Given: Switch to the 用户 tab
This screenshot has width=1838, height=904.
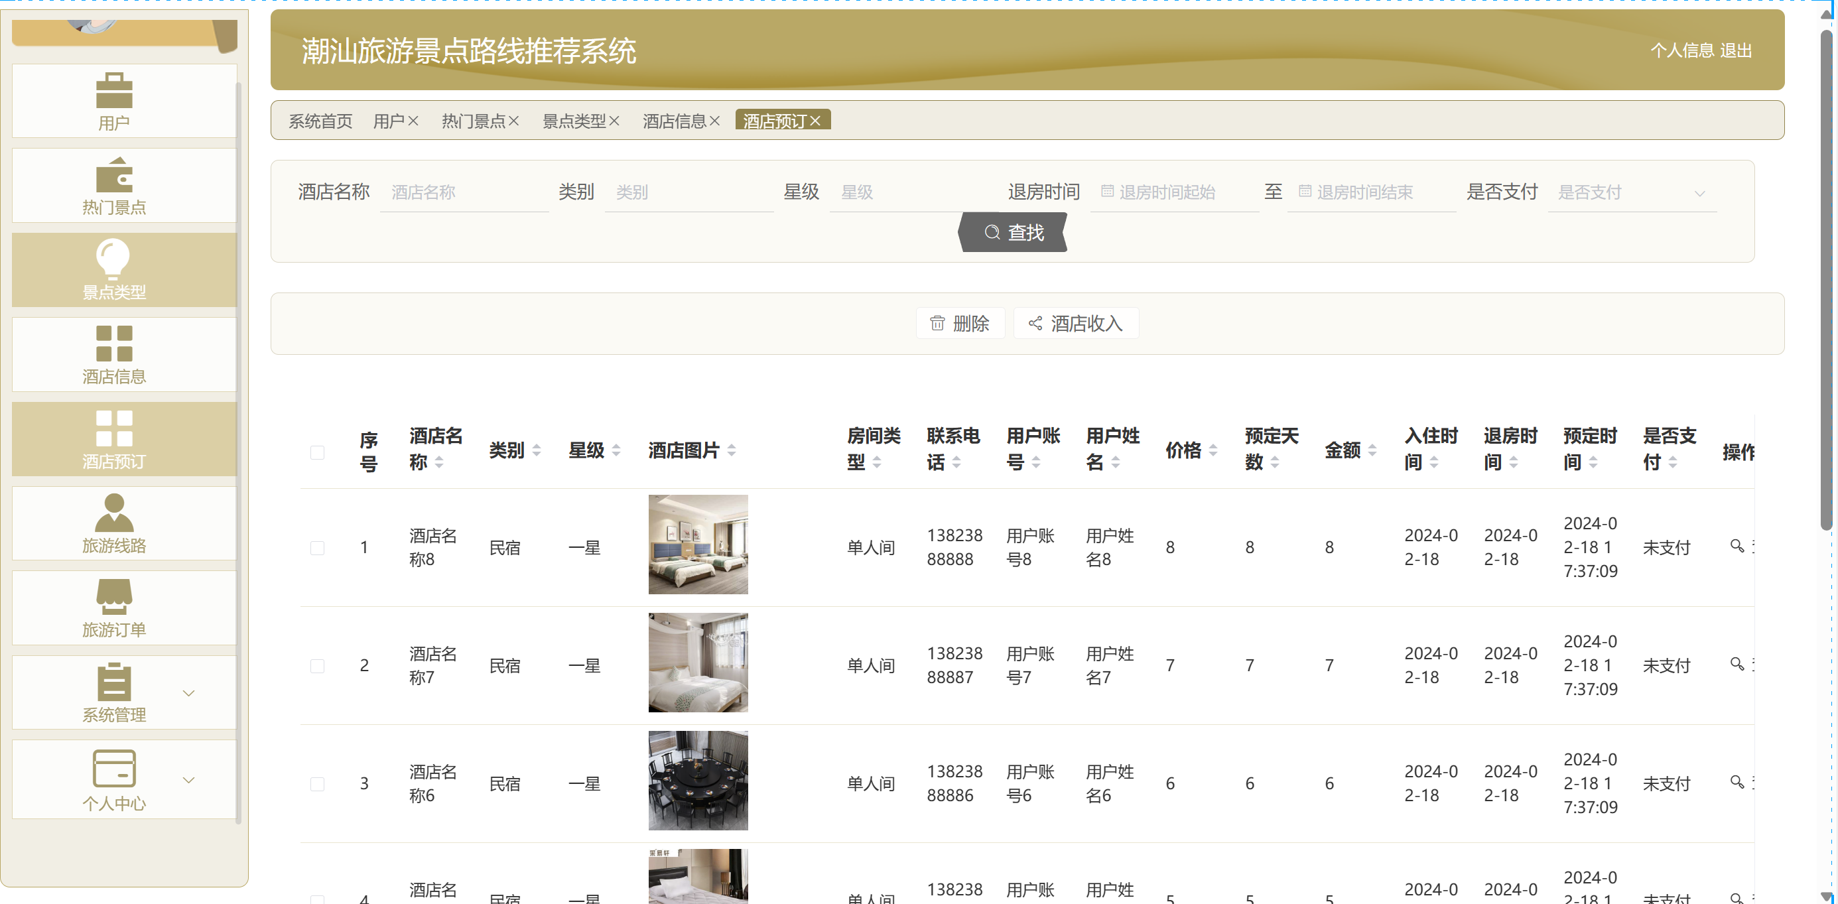Looking at the screenshot, I should click(x=389, y=121).
